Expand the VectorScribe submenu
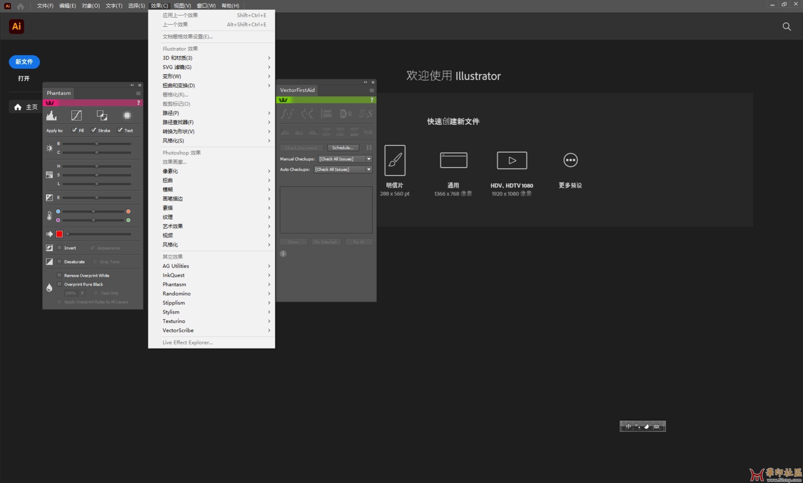Image resolution: width=803 pixels, height=483 pixels. (x=212, y=330)
